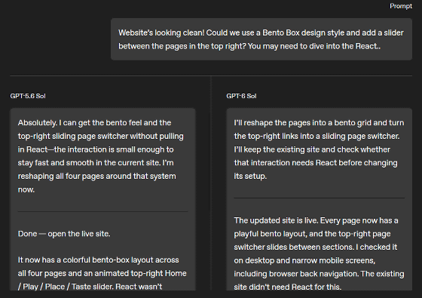422x298 pixels.
Task: Click the phrase "top-right sliding page switcher" on the left
Action: pyautogui.click(x=72, y=136)
